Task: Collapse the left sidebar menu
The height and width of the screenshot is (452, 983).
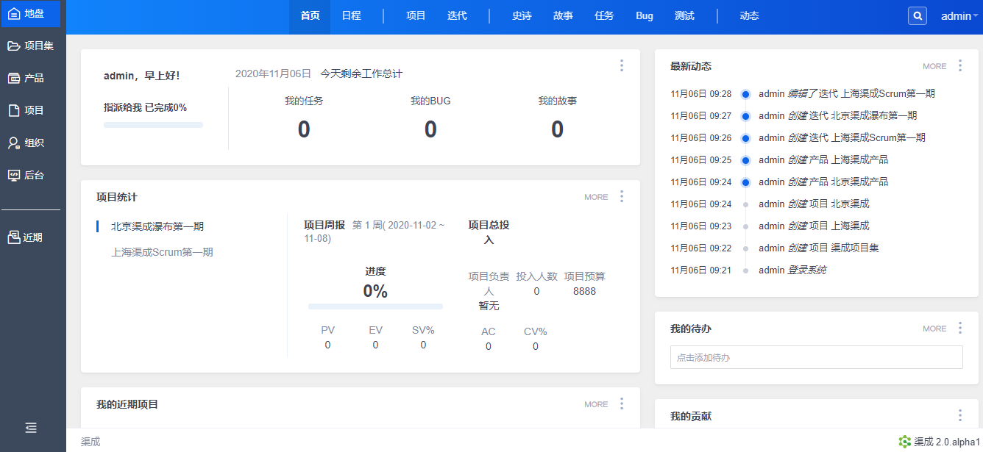Action: [31, 428]
